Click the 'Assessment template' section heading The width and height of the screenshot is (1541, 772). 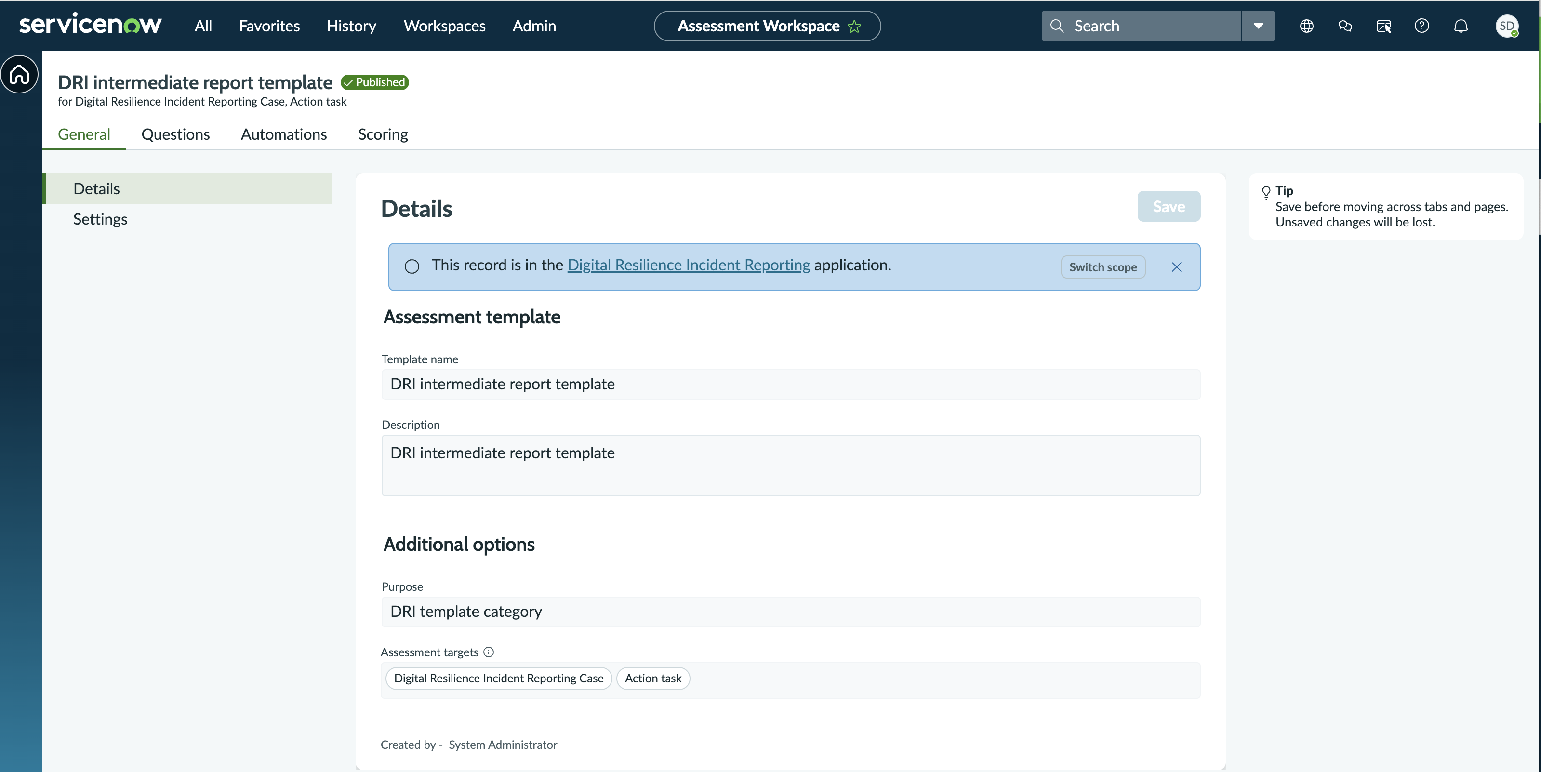472,317
